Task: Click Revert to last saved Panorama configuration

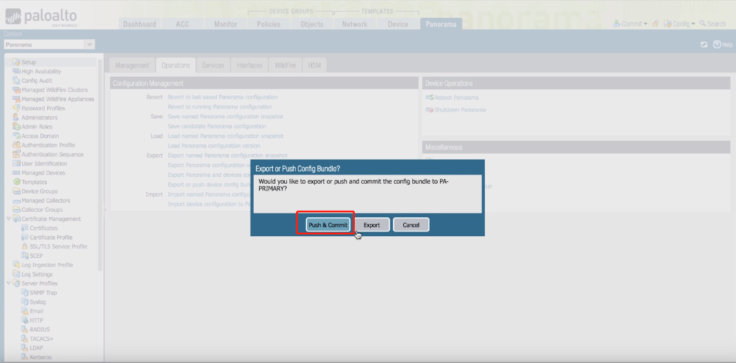Action: point(222,97)
